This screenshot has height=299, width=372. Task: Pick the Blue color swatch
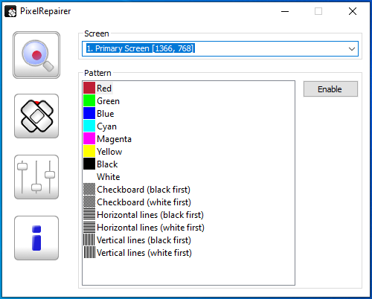(x=89, y=113)
